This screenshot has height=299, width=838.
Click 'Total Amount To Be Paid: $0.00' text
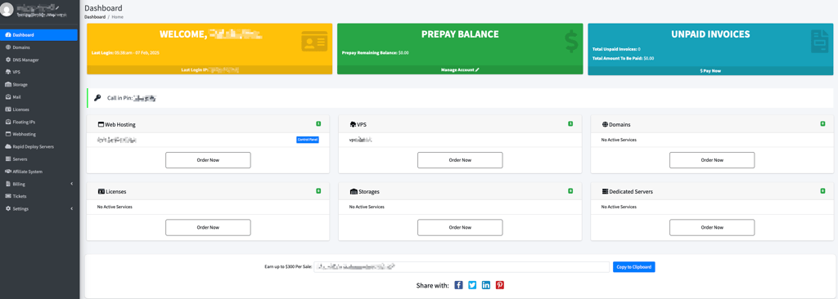(x=623, y=58)
